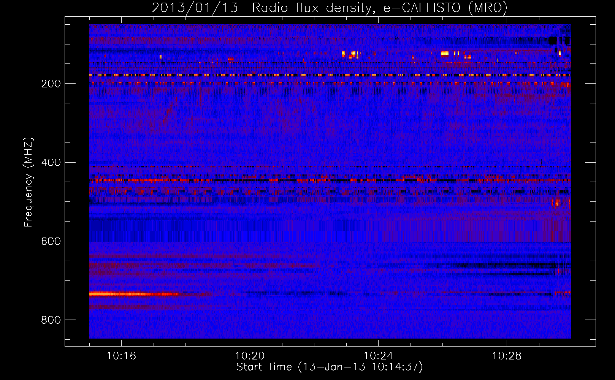Viewport: 615px width, 380px height.
Task: Click the 'Frequency (MHZ)' axis label
Action: coord(28,182)
